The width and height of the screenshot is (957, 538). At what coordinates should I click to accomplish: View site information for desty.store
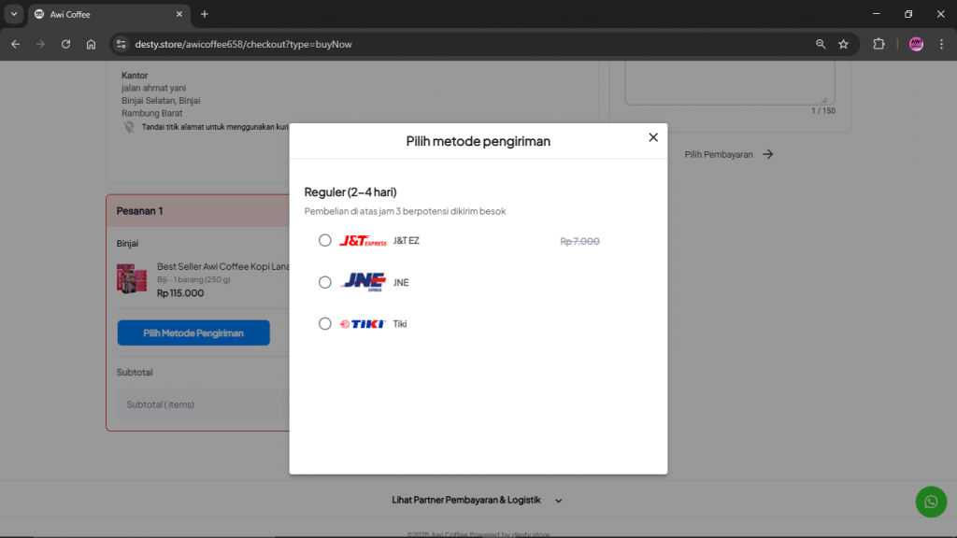[x=121, y=44]
